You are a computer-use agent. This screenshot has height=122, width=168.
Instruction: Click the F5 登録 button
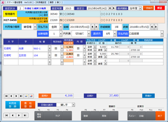click(86, 116)
